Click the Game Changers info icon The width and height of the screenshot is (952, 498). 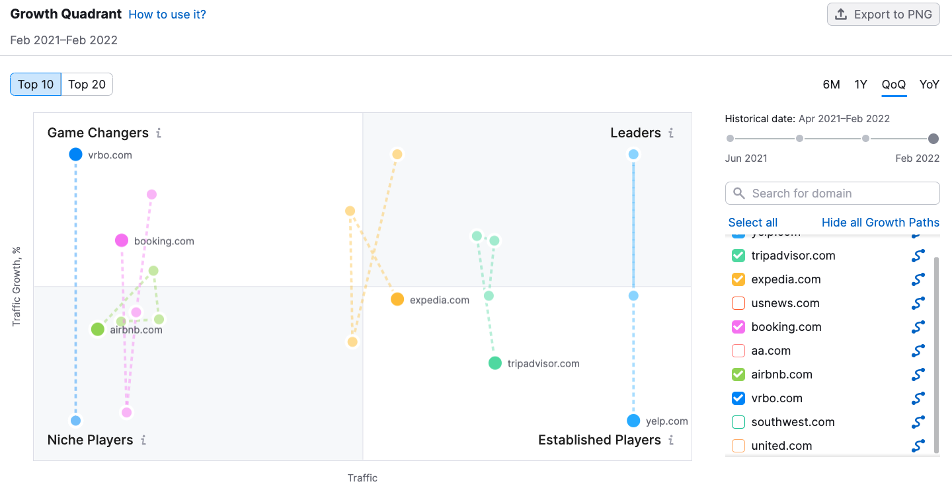pos(159,133)
